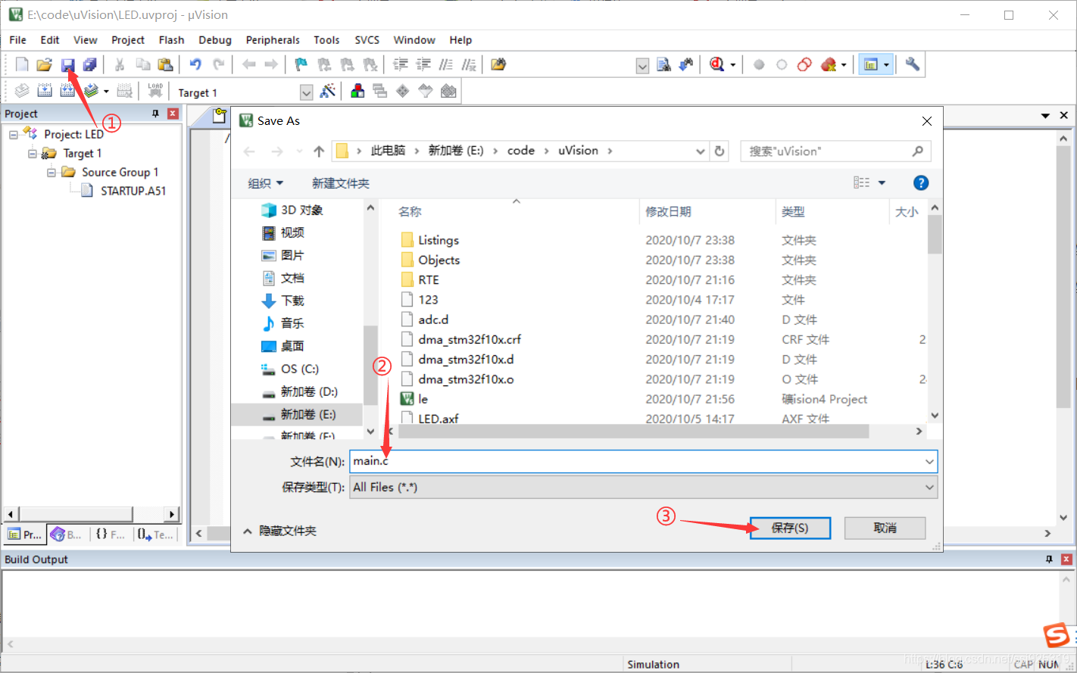Image resolution: width=1077 pixels, height=673 pixels.
Task: Click the 保存(S) save button
Action: click(x=790, y=528)
